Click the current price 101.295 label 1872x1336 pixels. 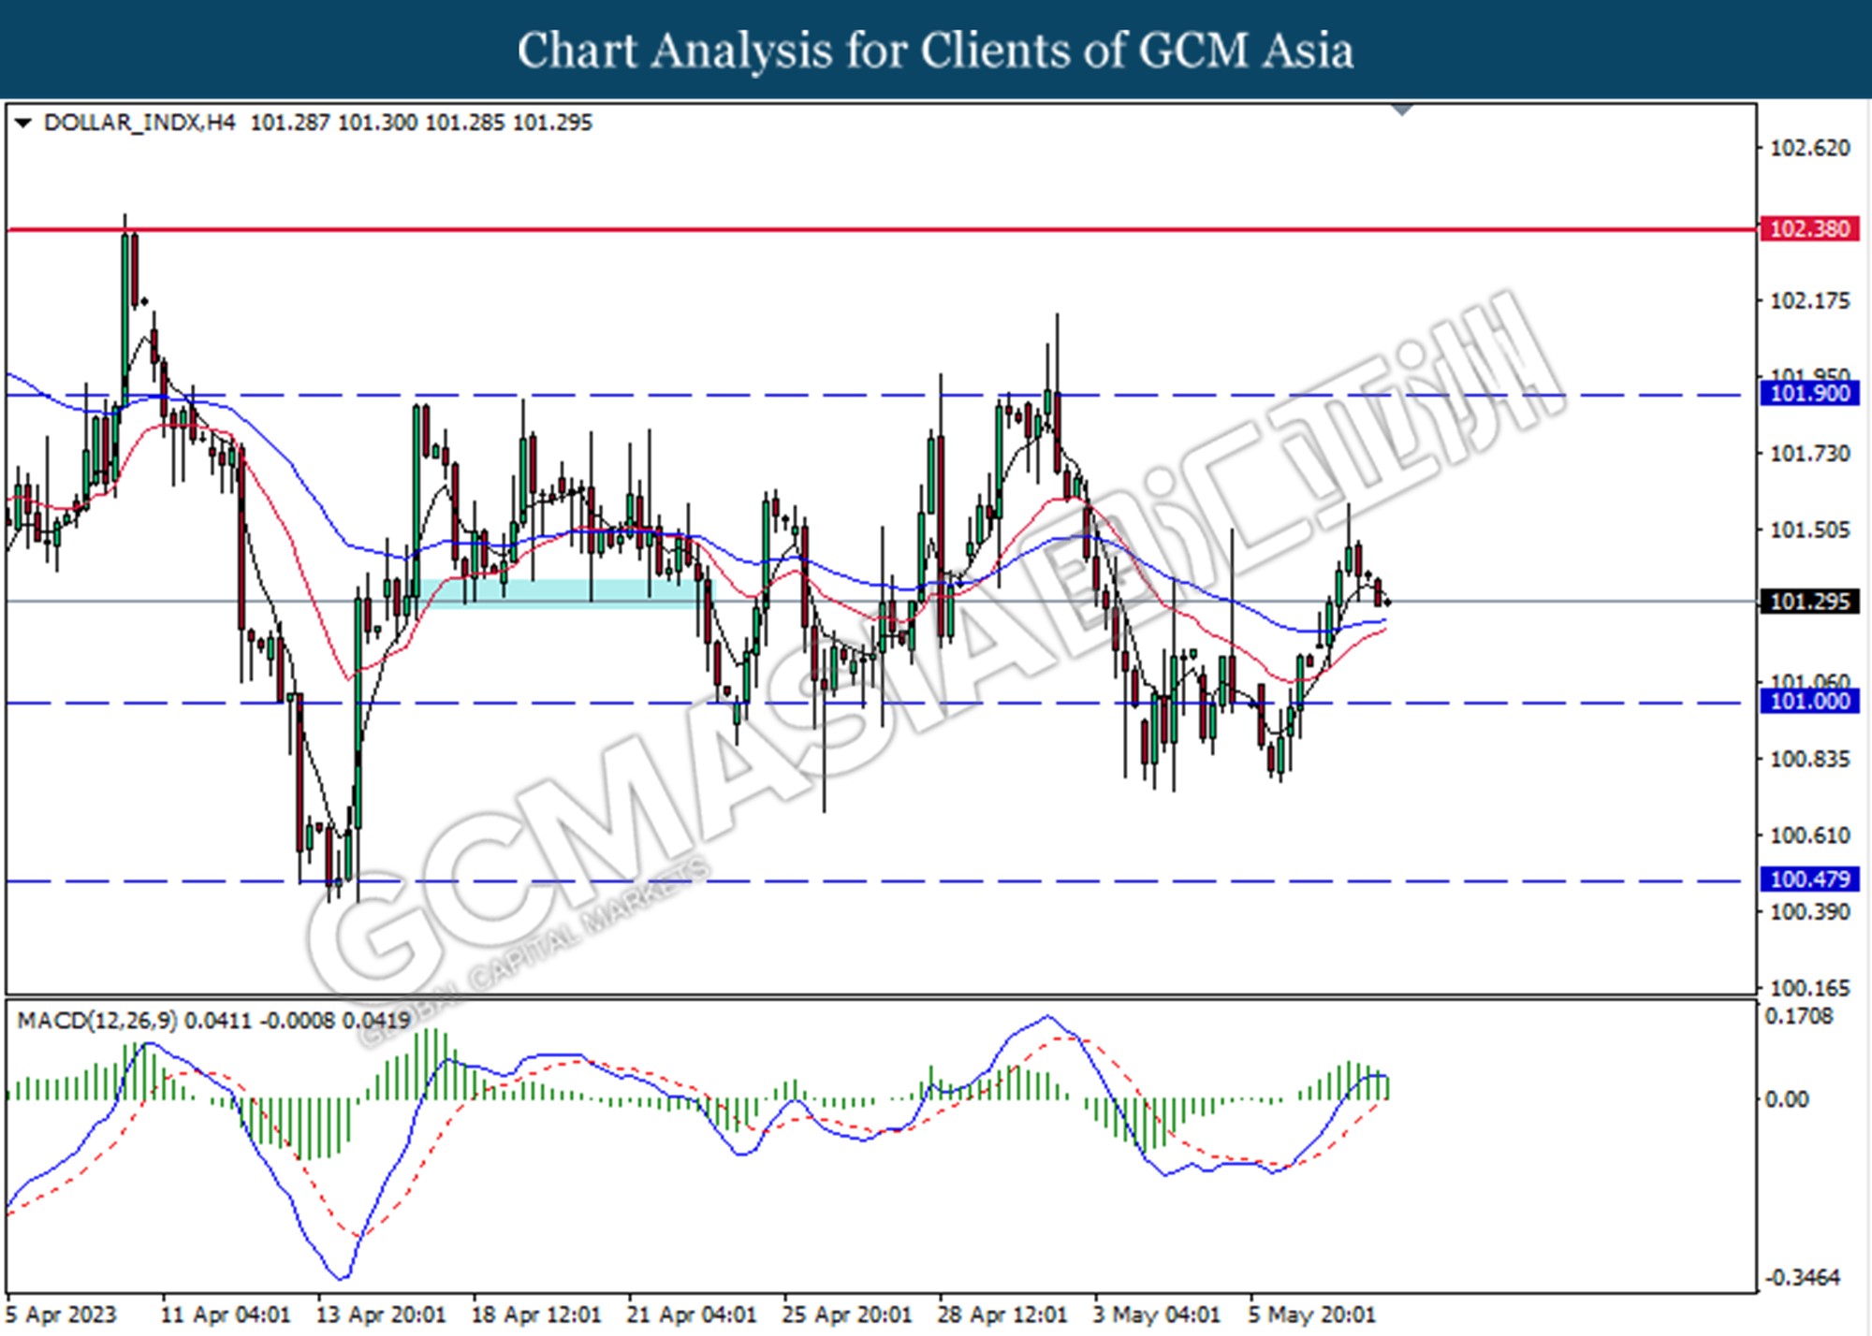tap(1809, 602)
